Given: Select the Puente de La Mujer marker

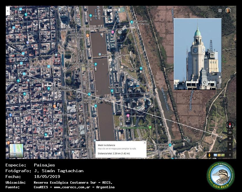Looking at the screenshot, I should pyautogui.click(x=99, y=54).
